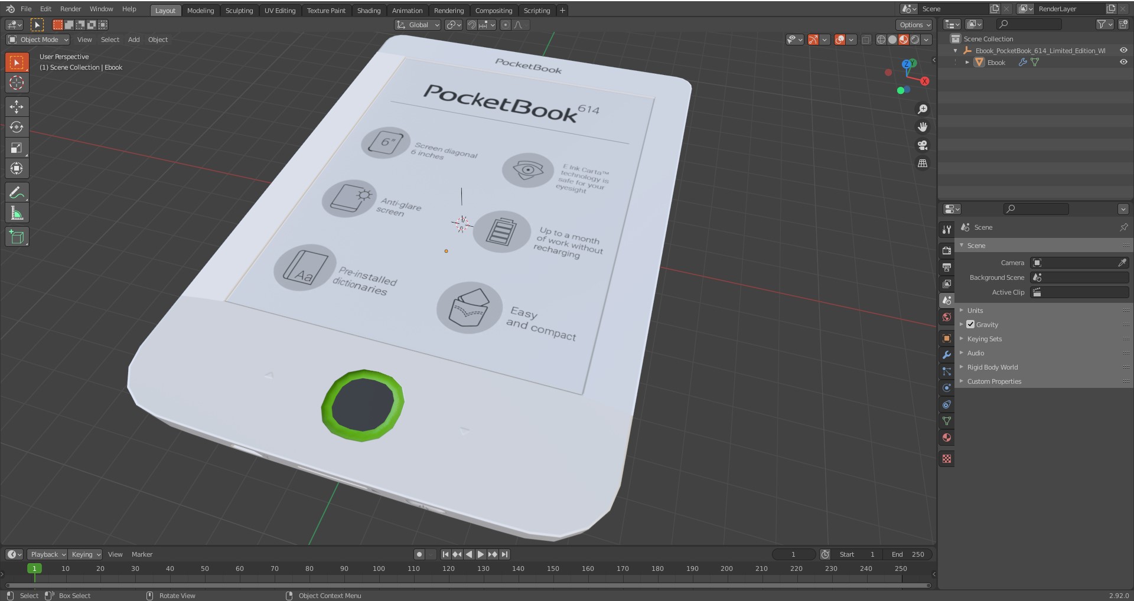Open the Options dropdown
Viewport: 1134px width, 601px height.
coord(914,25)
